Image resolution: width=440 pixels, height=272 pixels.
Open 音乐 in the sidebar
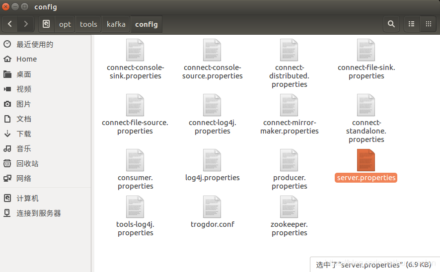tap(46, 148)
